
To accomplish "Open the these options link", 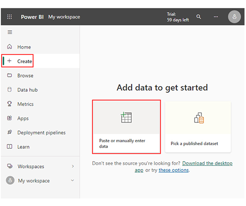I will coord(173,170).
